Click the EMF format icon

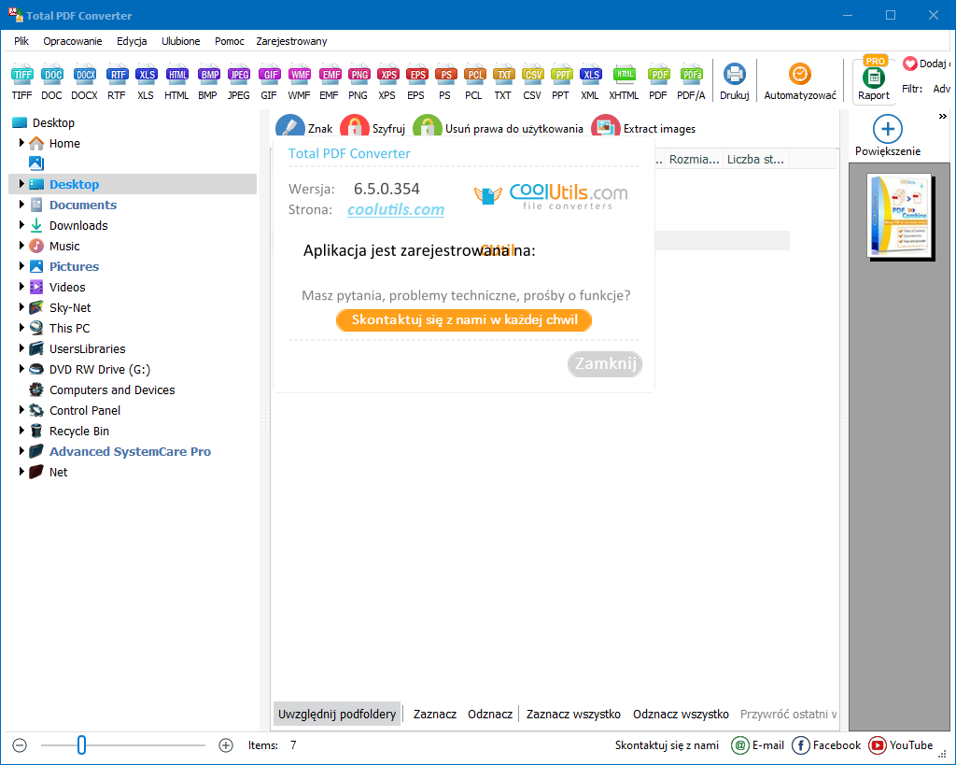[x=330, y=82]
